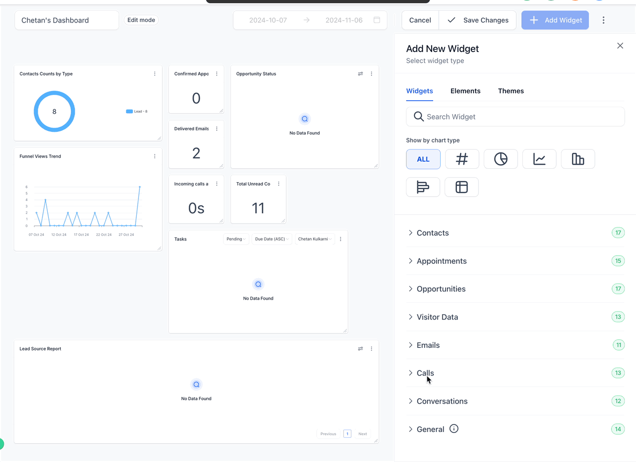Image resolution: width=636 pixels, height=462 pixels.
Task: Select page 1 in Lead Source Report
Action: tap(347, 434)
